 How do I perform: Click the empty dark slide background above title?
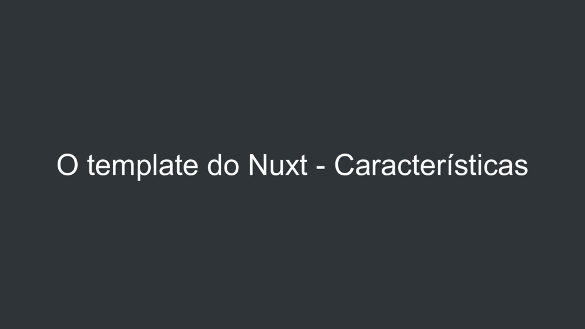coord(292,75)
